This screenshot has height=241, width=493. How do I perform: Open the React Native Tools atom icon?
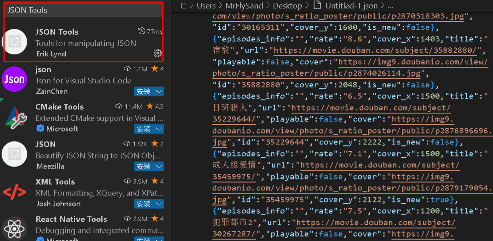15,229
